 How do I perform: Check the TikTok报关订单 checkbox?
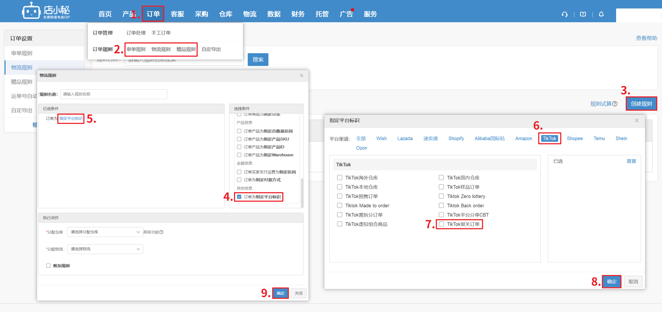[441, 224]
